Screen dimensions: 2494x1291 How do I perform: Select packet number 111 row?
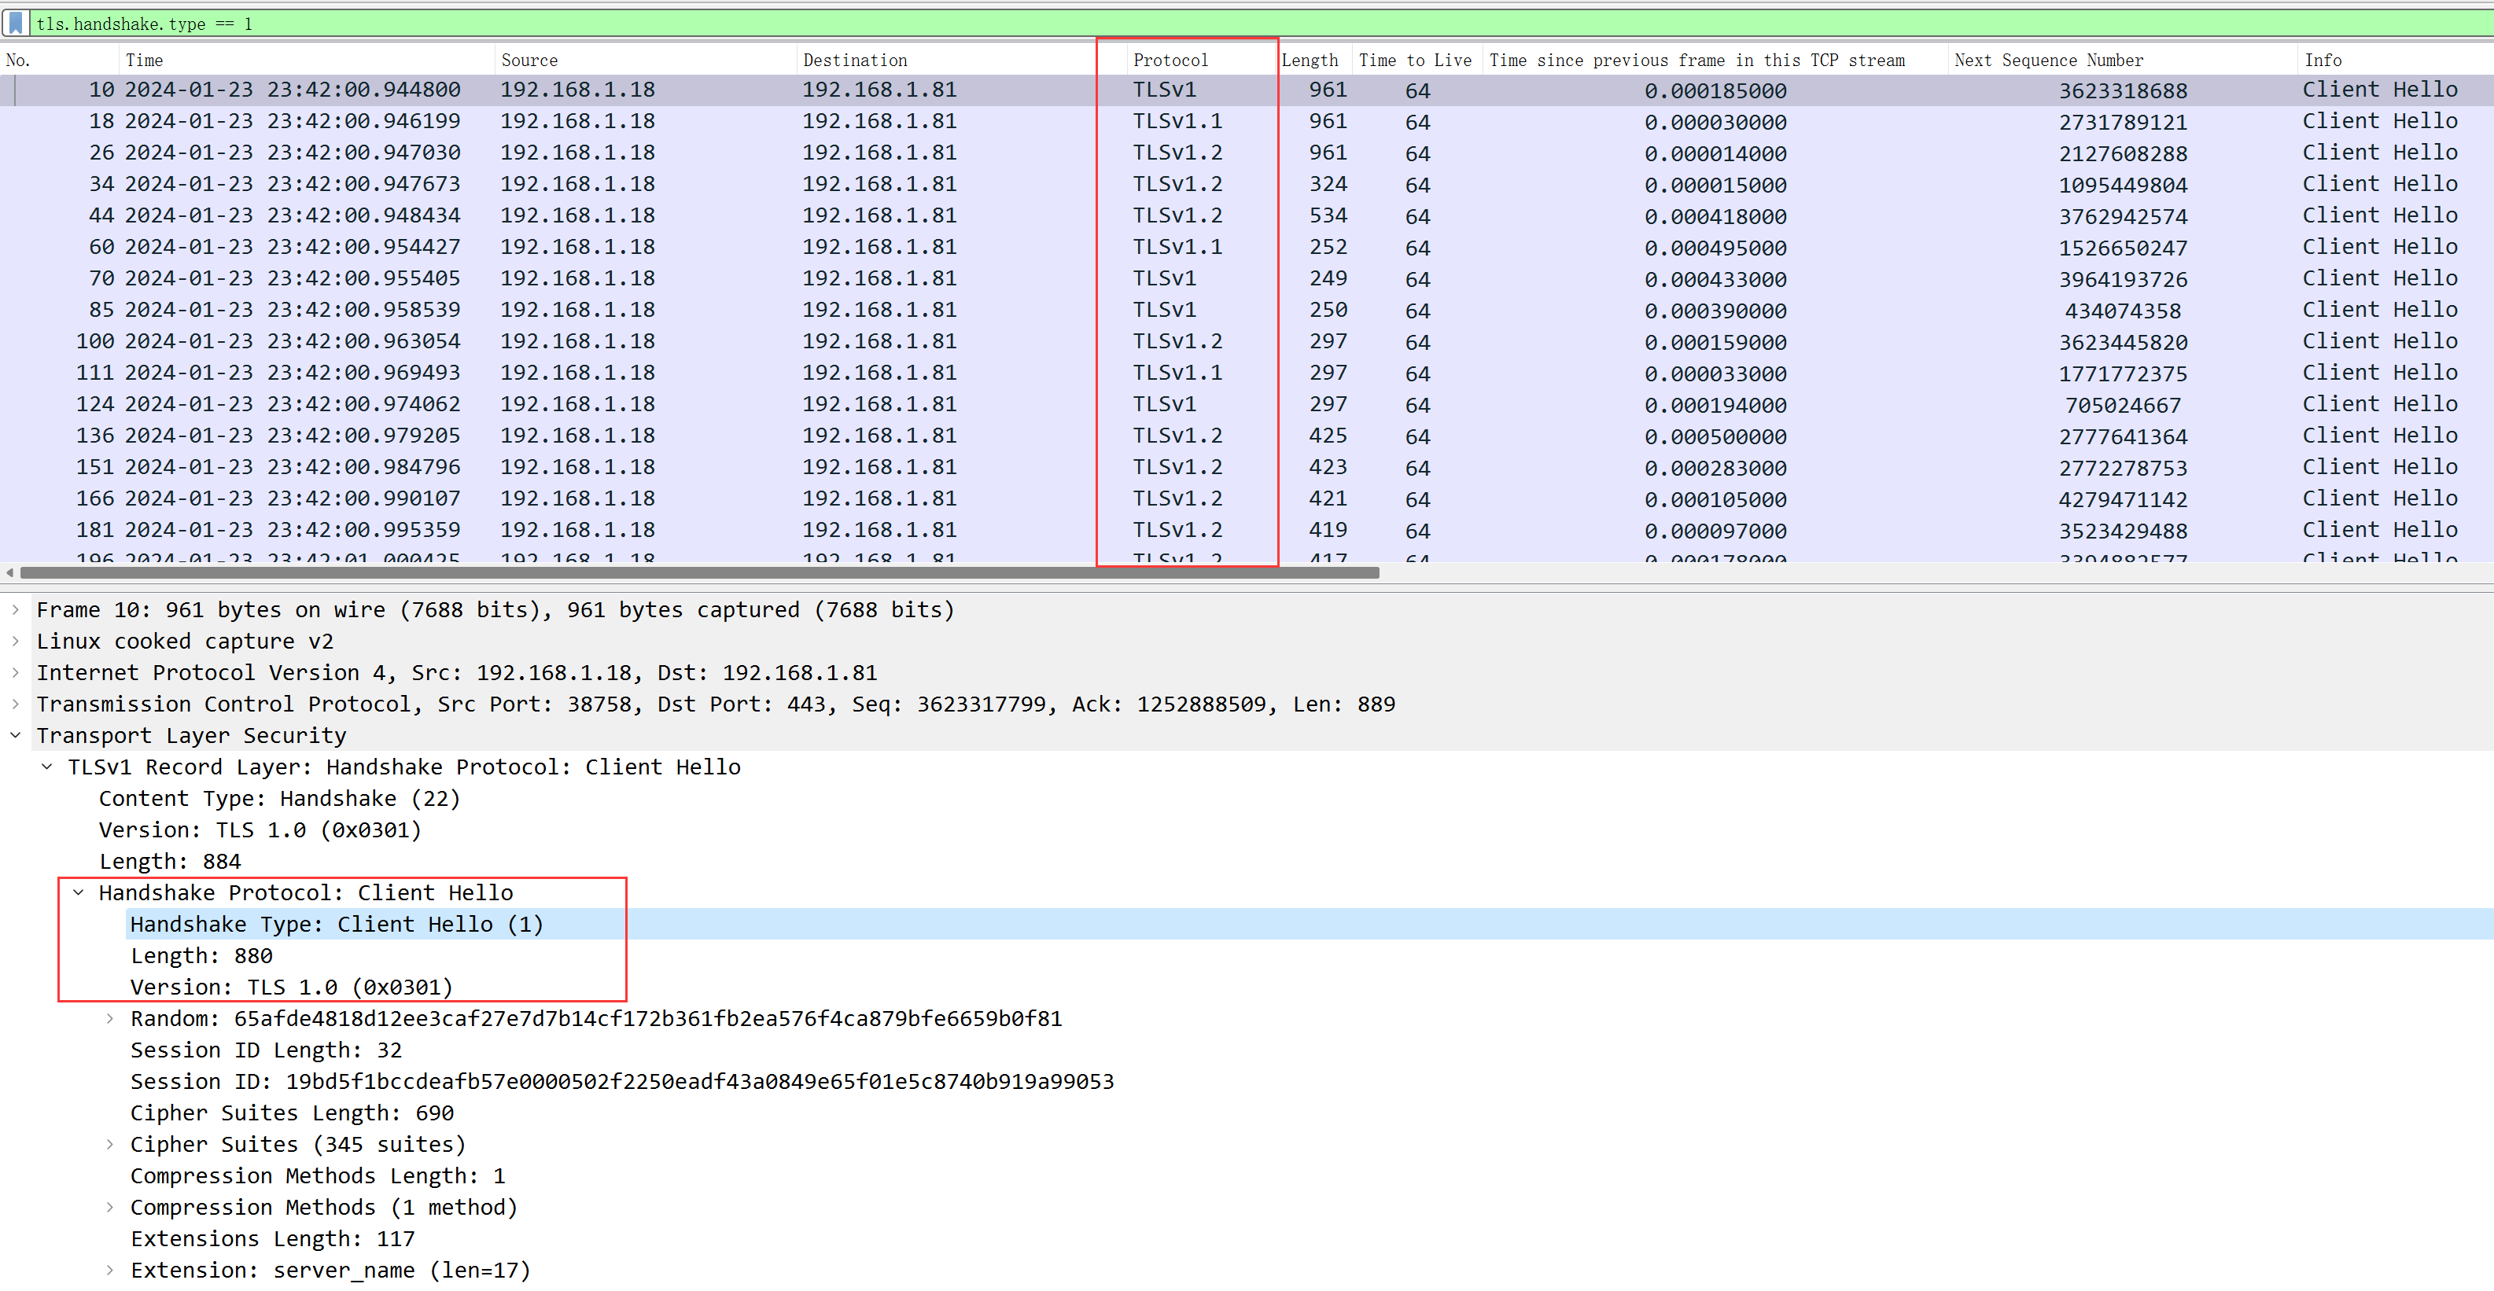(1247, 373)
